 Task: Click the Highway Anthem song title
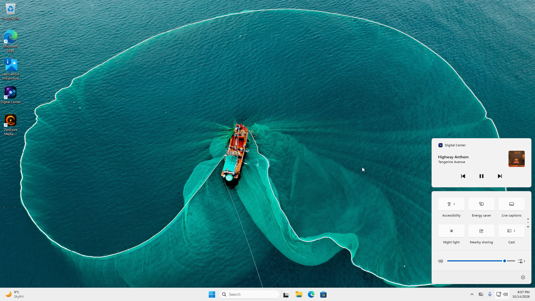click(453, 157)
